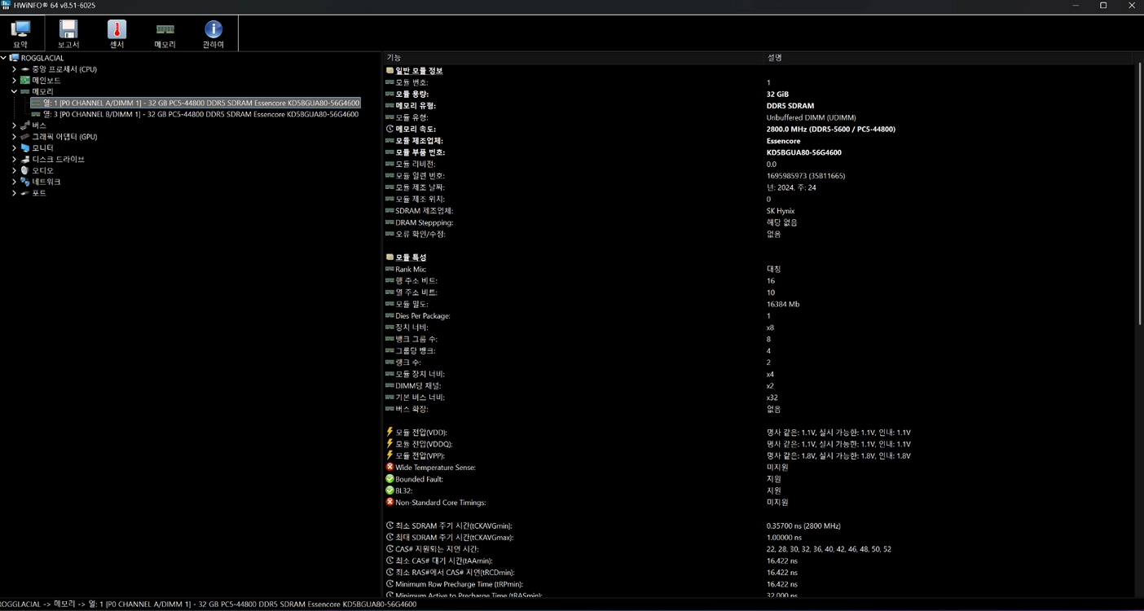Expand the 그래픽 어댑터 (GPU) branch arrow

pyautogui.click(x=14, y=137)
